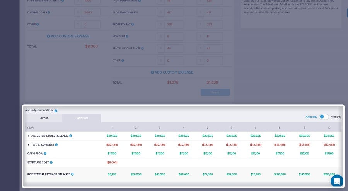Click Add Custom Expense under recurring expenses
348x191 pixels.
pyautogui.click(x=172, y=72)
